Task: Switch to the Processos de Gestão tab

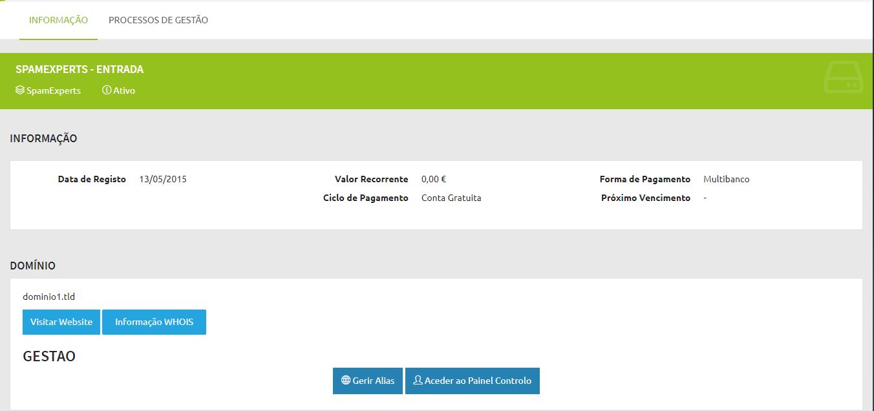Action: [x=158, y=20]
